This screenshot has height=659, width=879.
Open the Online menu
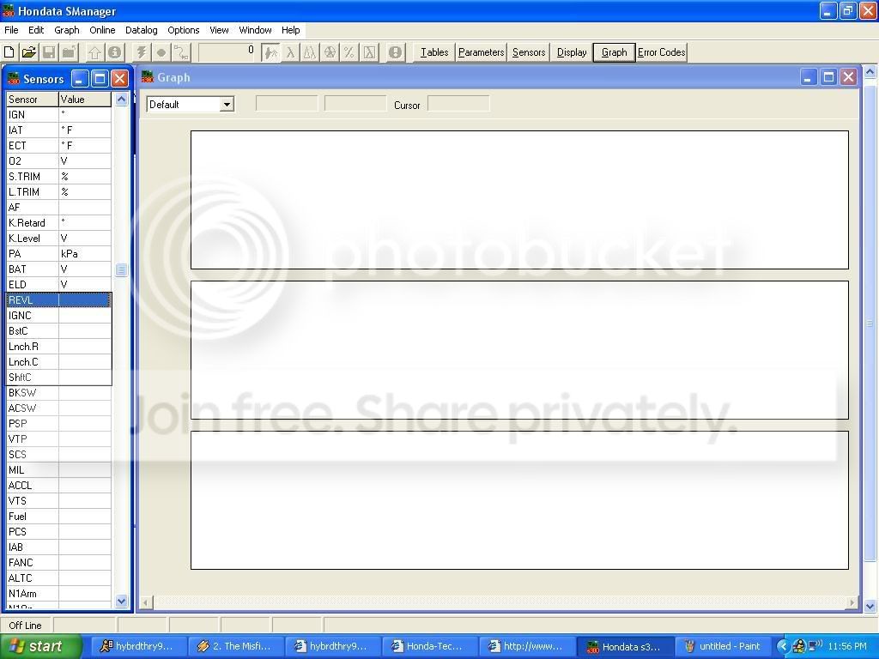click(x=102, y=30)
